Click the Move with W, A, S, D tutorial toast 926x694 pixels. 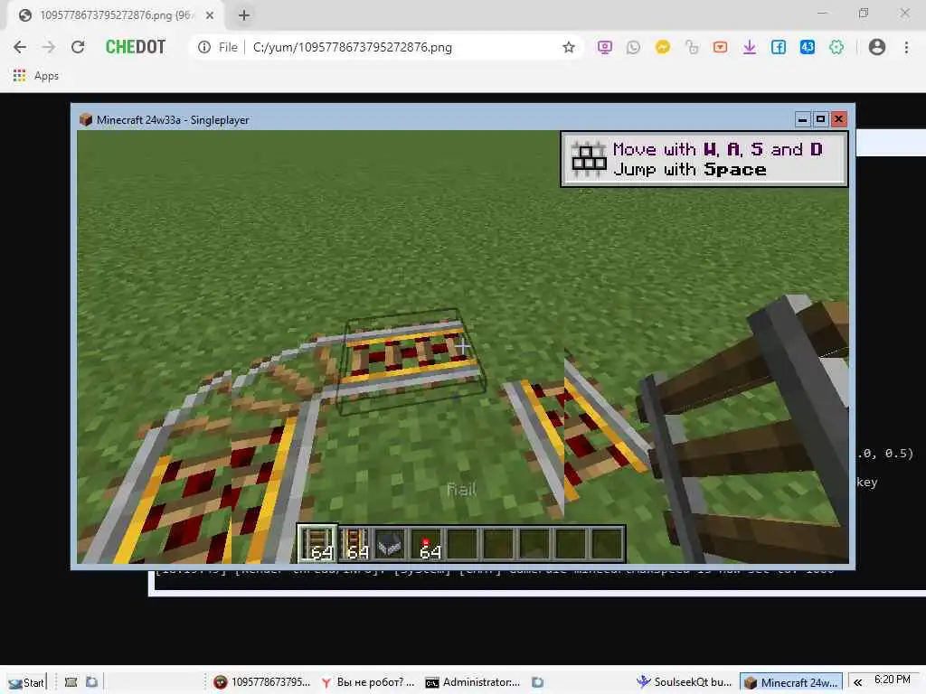coord(704,159)
